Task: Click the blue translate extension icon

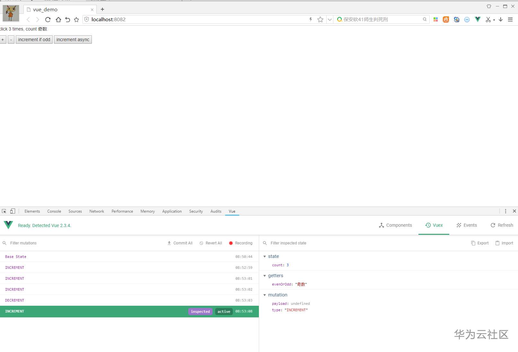Action: coord(456,20)
